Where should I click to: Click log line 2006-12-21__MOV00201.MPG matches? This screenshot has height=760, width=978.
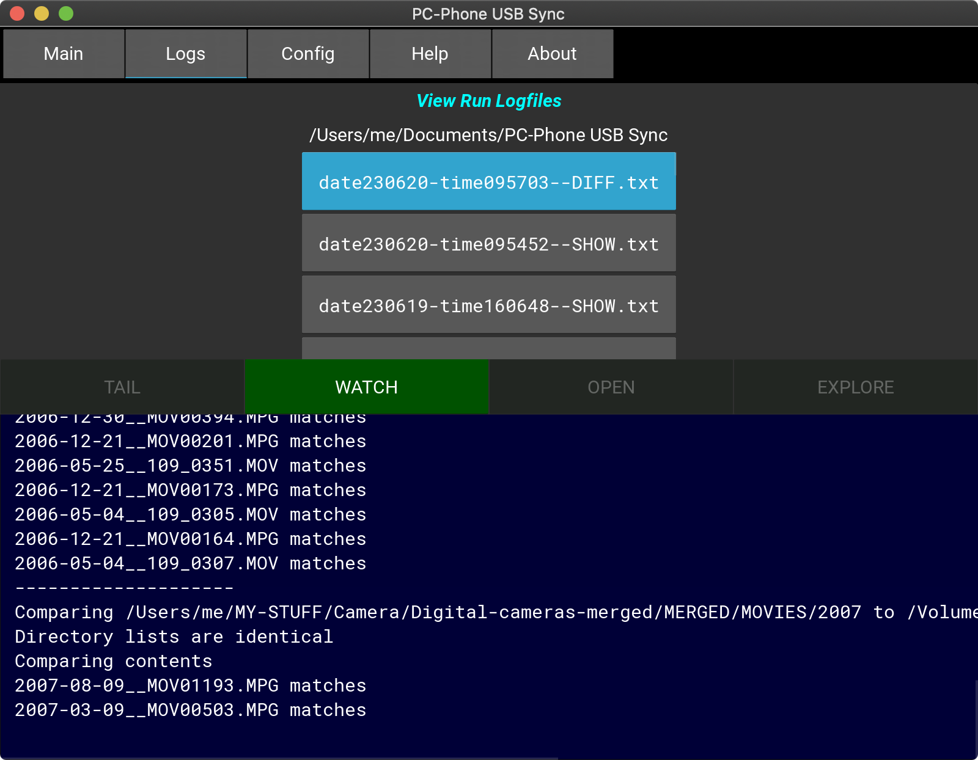(x=191, y=441)
